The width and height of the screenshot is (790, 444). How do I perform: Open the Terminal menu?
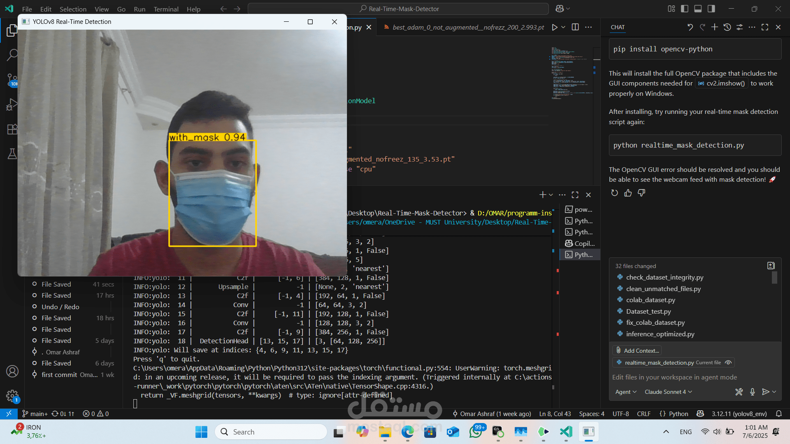coord(166,9)
